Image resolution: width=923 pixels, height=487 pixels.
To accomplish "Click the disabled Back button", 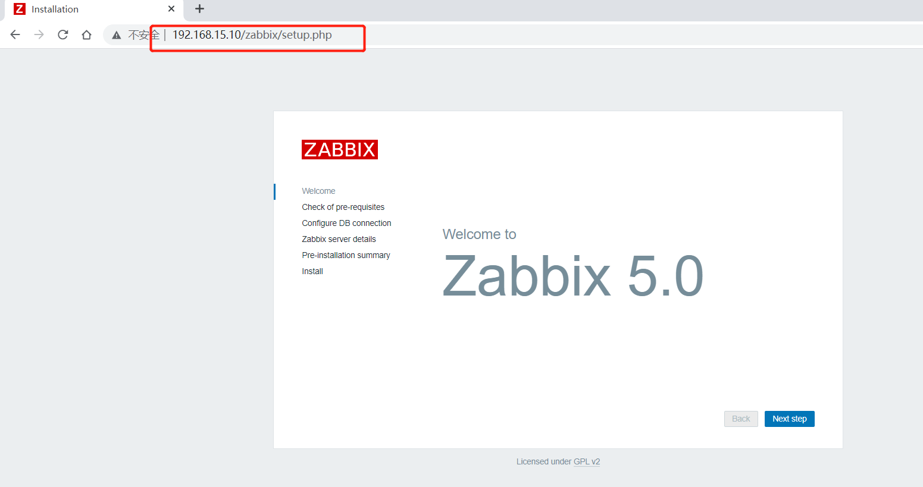I will pyautogui.click(x=741, y=419).
